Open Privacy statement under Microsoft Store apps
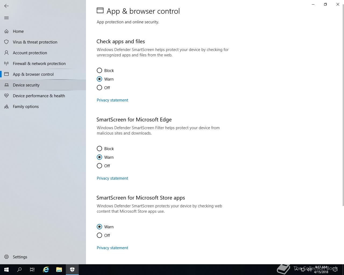344x275 pixels. pyautogui.click(x=112, y=248)
